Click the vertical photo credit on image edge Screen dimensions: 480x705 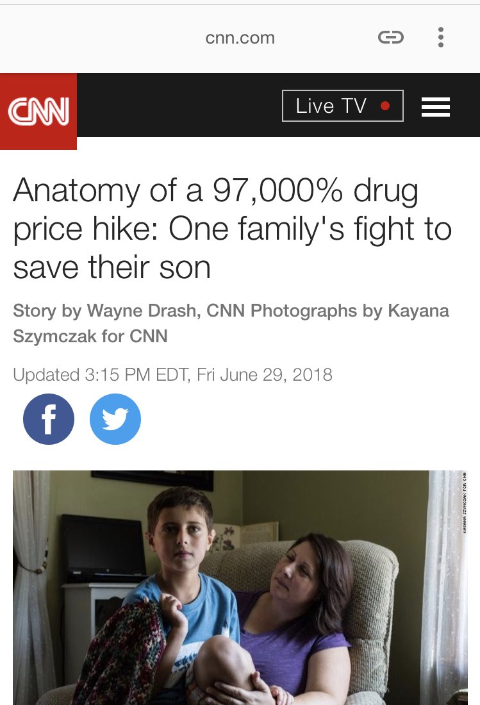click(x=464, y=502)
